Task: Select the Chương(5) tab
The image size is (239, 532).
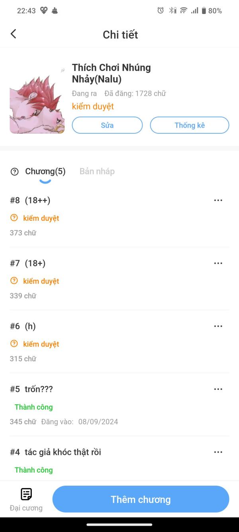Action: point(45,171)
